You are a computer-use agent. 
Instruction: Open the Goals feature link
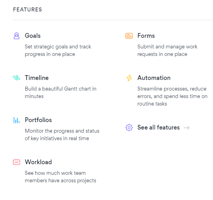[x=33, y=36]
